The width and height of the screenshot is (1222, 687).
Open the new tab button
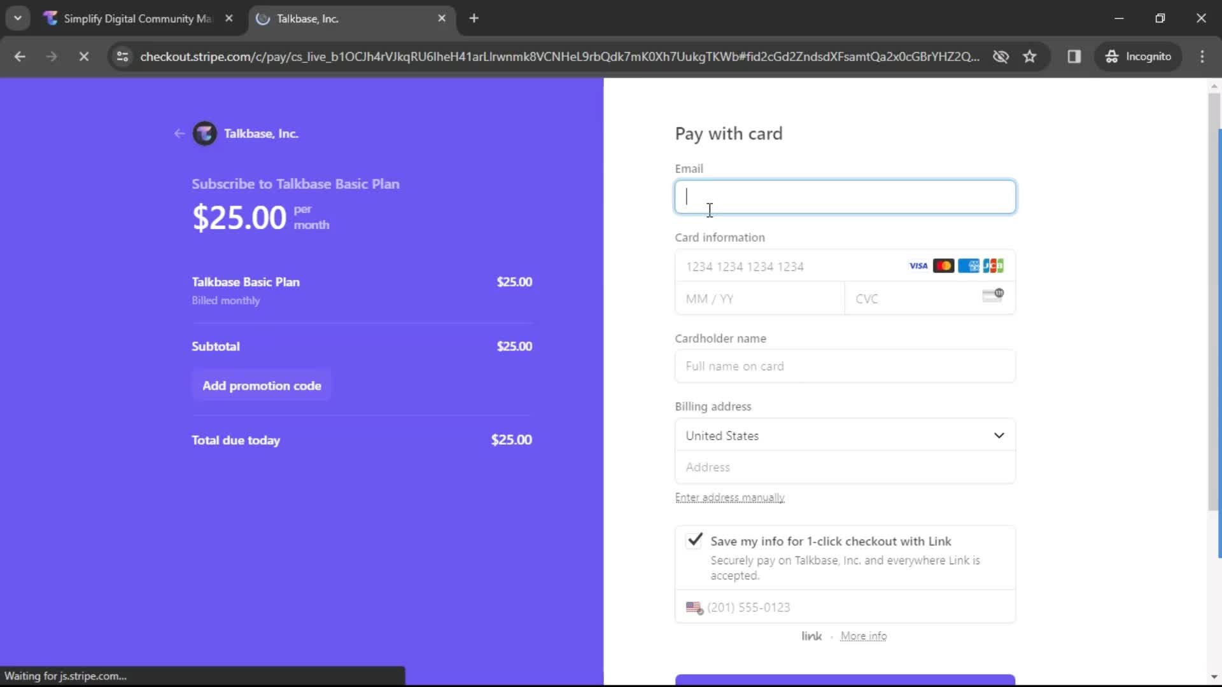click(474, 18)
